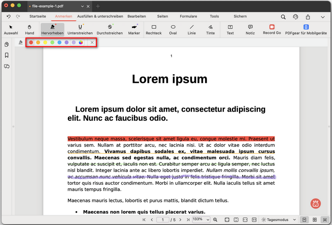
Task: Select the Hervorheben highlighting tool
Action: point(52,29)
